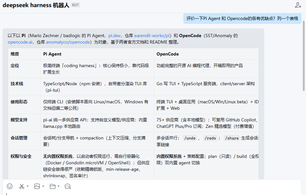
Task: Click the sent message bubble about Pi Agent
Action: pos(242,19)
